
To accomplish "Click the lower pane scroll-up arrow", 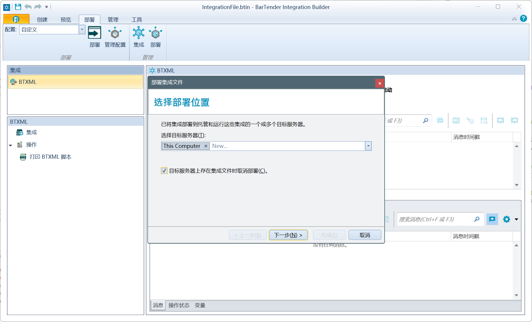I will tap(516, 245).
